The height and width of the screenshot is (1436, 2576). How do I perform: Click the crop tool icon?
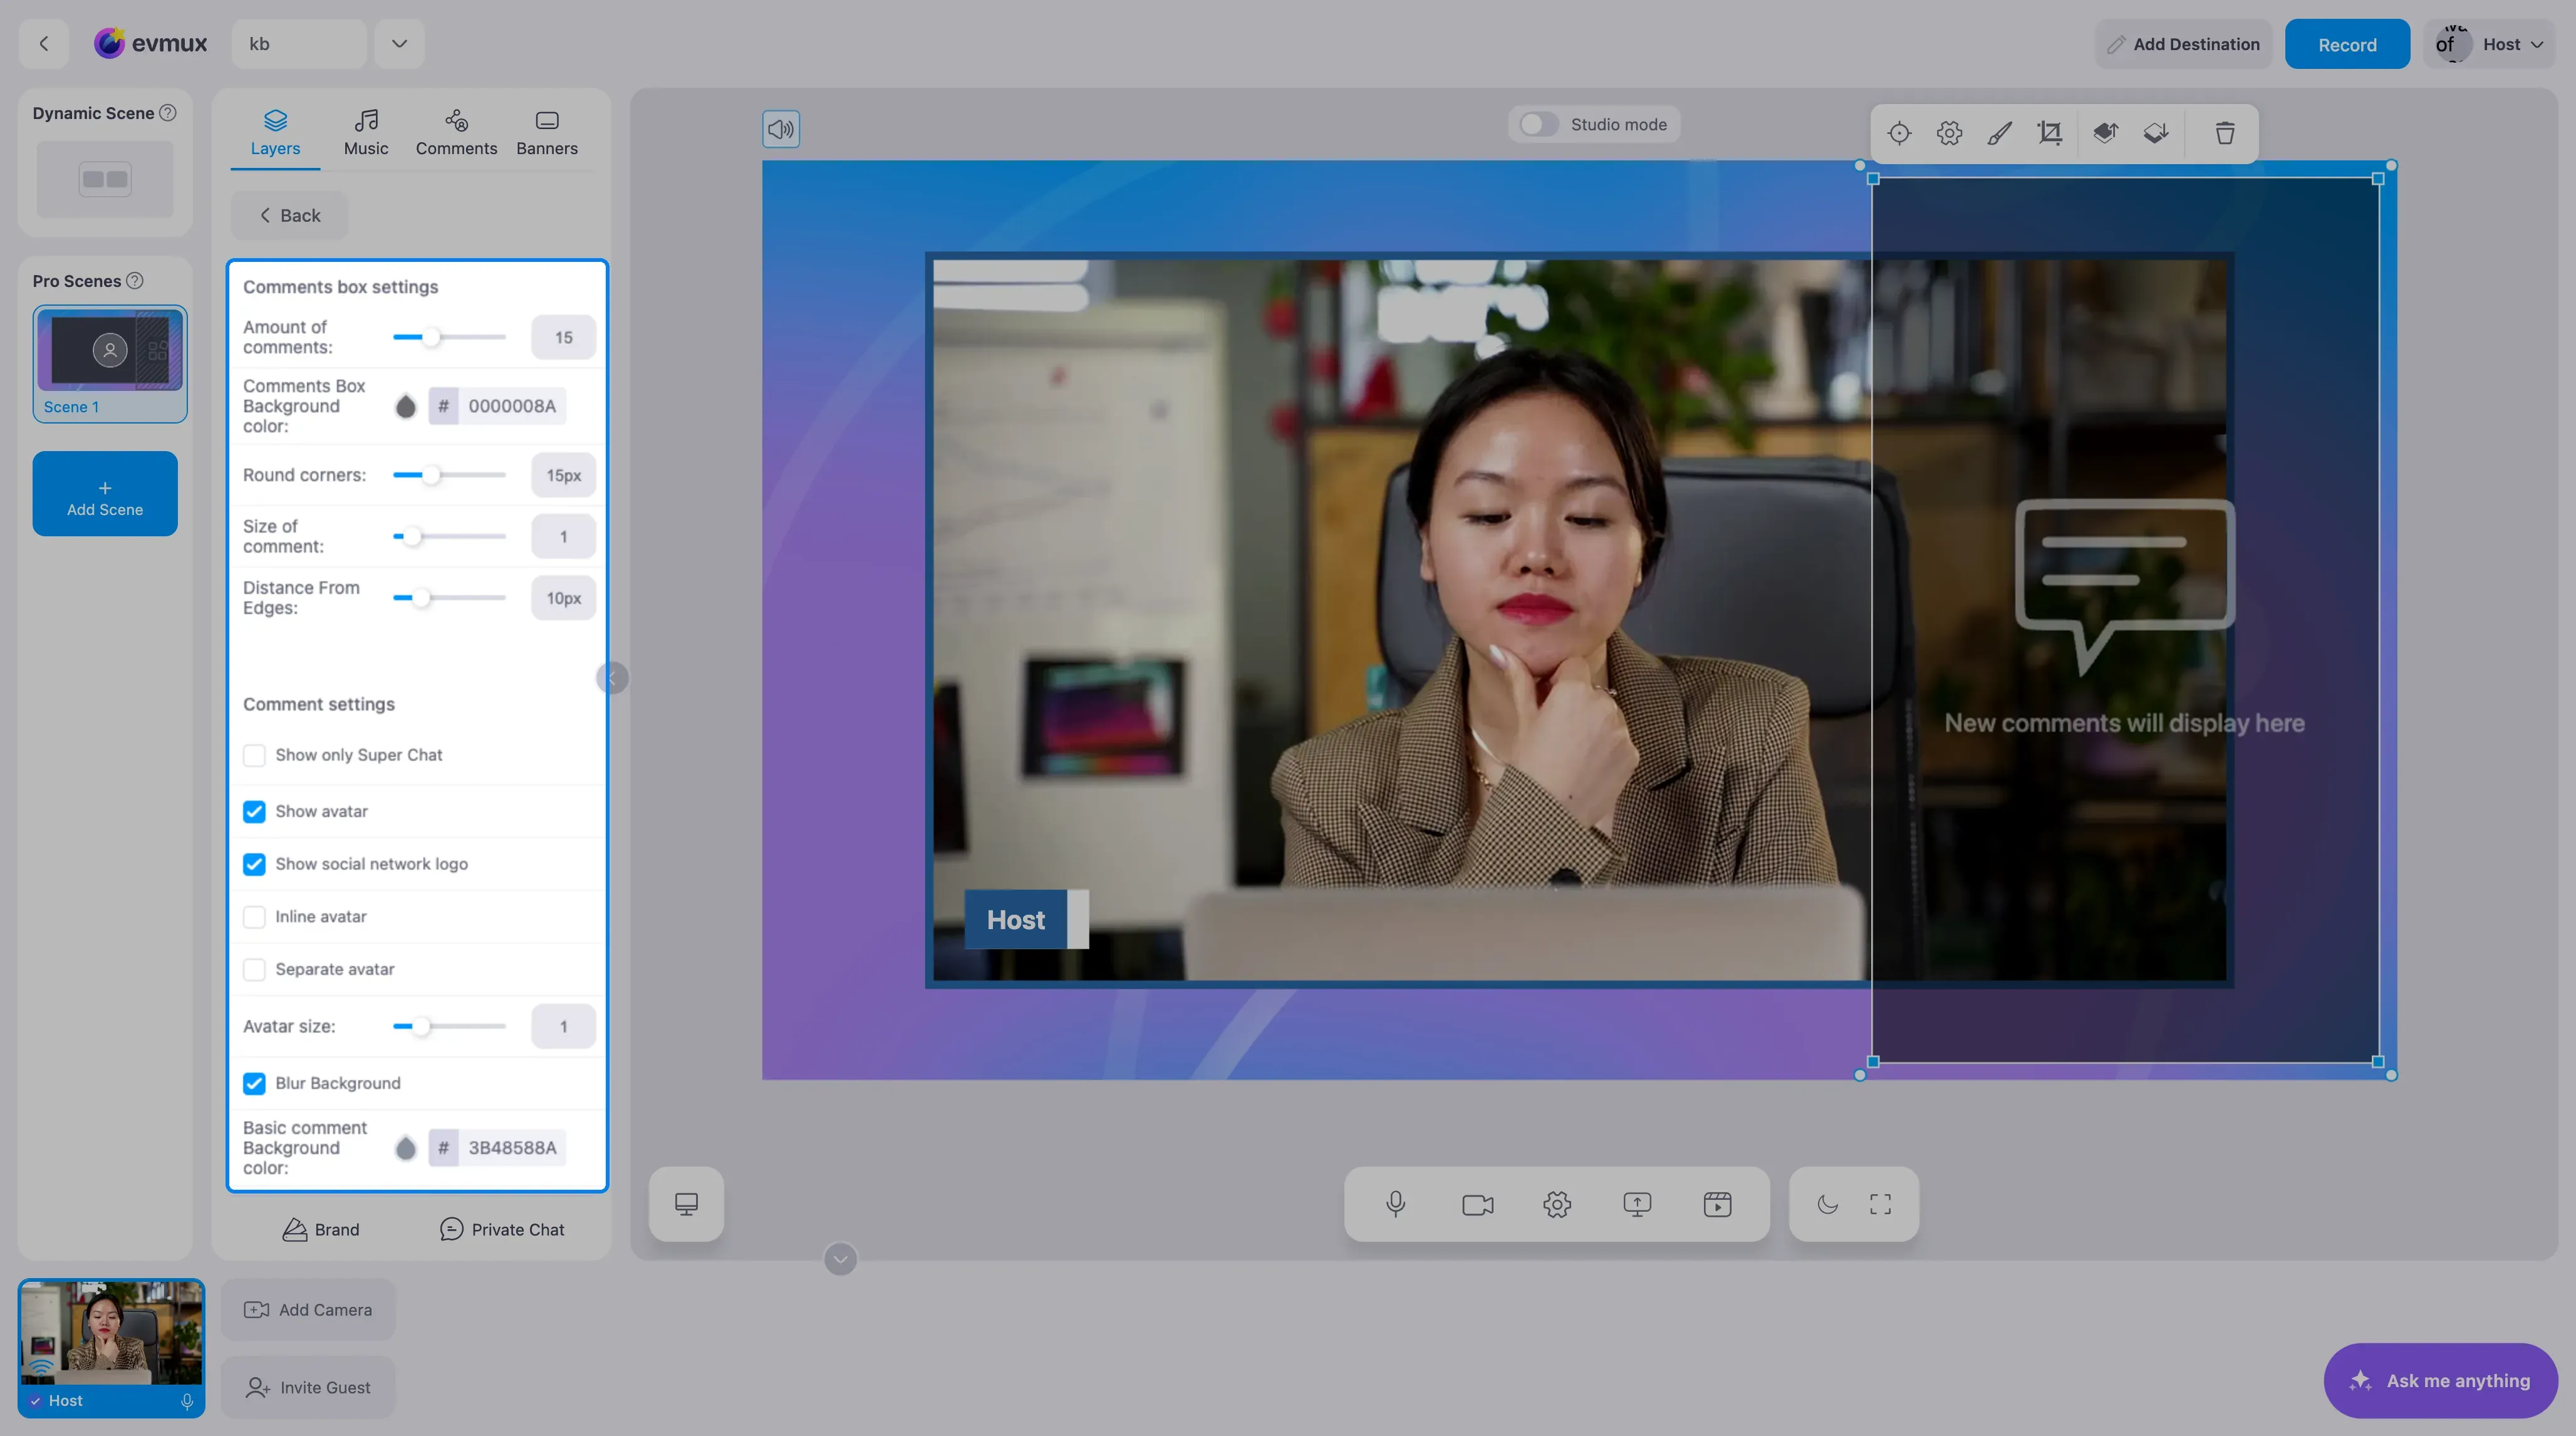(x=2050, y=133)
